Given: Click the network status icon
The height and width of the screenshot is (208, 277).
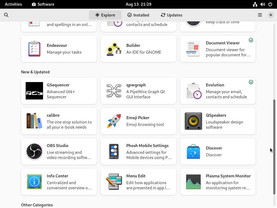Looking at the screenshot, I should (x=255, y=4).
